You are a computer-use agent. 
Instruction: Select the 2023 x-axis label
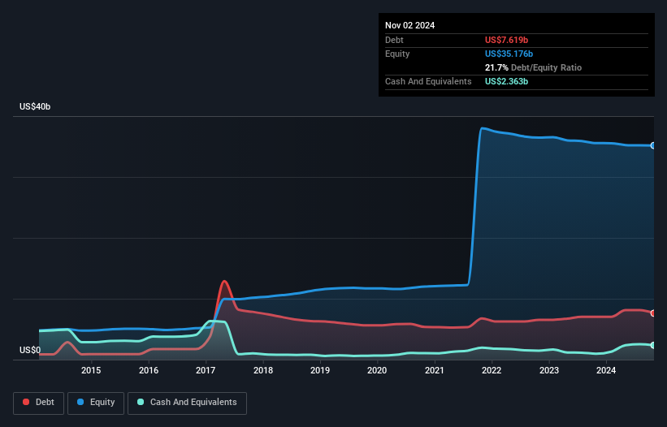point(548,370)
